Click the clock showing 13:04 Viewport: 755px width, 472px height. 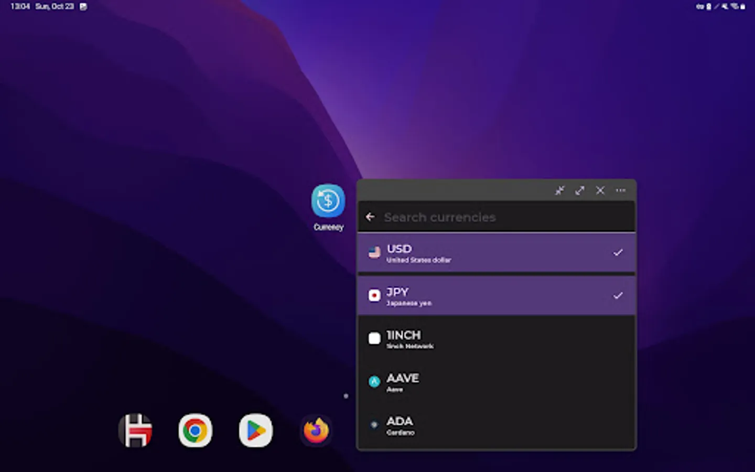coord(20,6)
